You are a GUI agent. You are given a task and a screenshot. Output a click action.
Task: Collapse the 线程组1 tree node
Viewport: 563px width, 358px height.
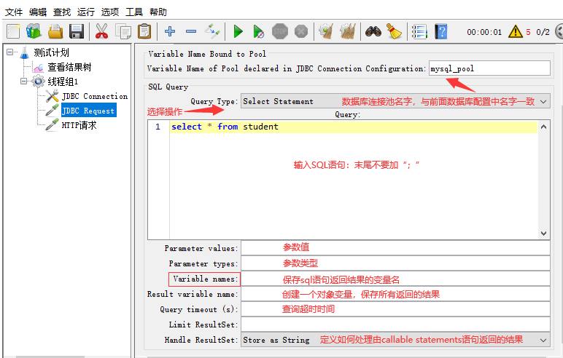(25, 81)
